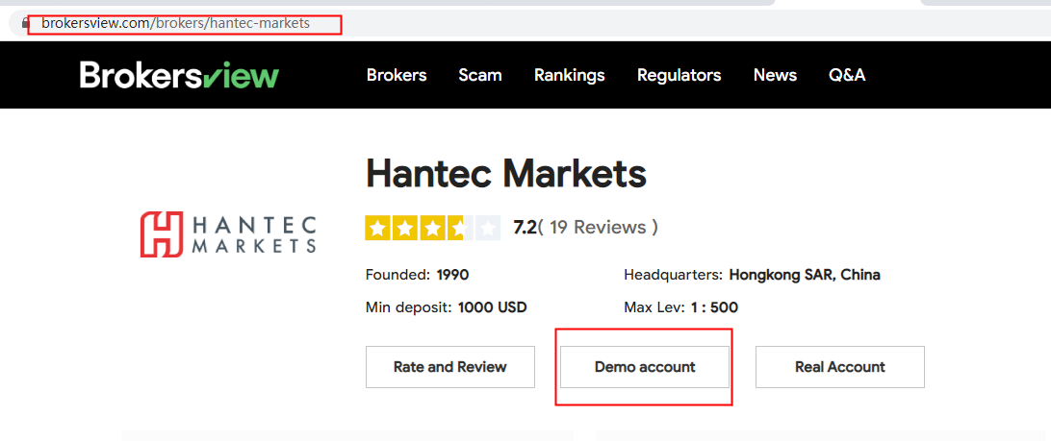Open a Demo account
This screenshot has height=441, width=1051.
pos(645,367)
